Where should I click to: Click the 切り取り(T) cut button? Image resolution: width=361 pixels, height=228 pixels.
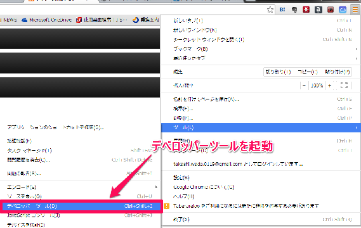pos(278,72)
